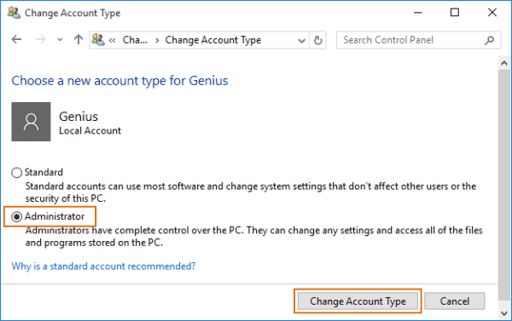Focus the Search Control Panel field

pos(419,40)
